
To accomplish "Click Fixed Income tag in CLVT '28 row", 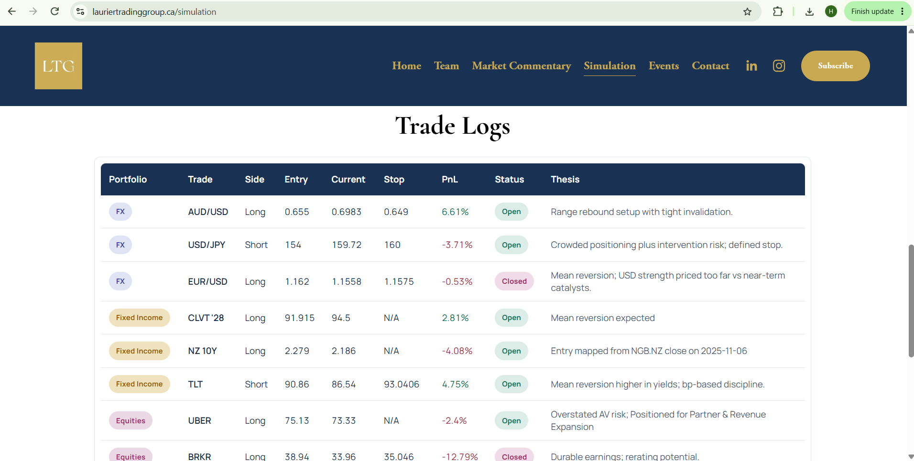I will pyautogui.click(x=139, y=318).
